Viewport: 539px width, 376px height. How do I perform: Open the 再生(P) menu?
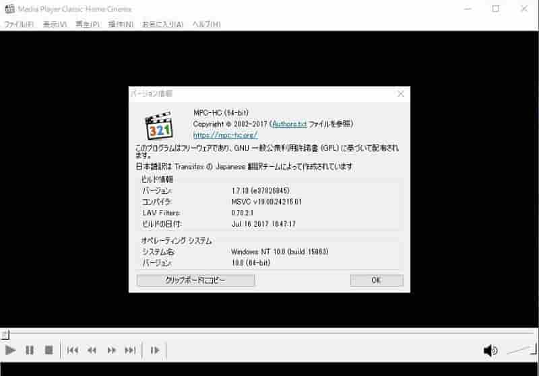[88, 24]
